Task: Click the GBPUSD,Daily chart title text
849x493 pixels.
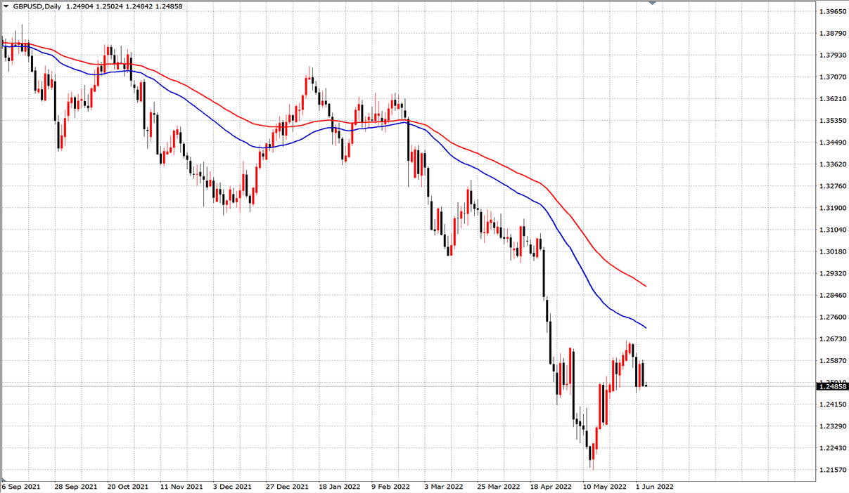Action: coord(37,6)
